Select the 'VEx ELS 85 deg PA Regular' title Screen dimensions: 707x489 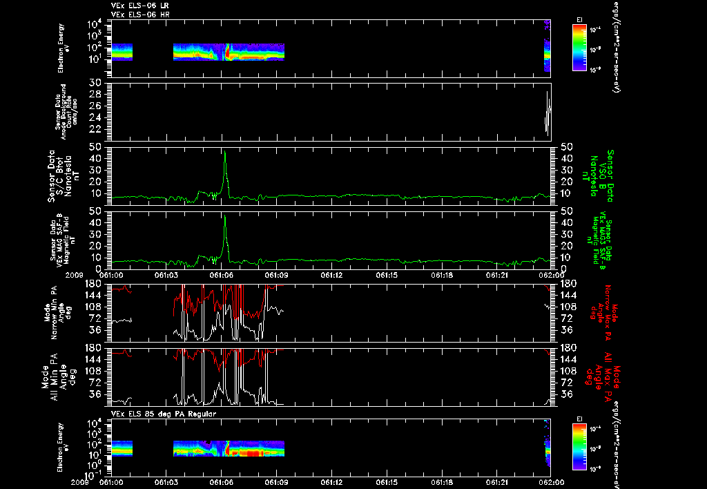click(x=163, y=414)
